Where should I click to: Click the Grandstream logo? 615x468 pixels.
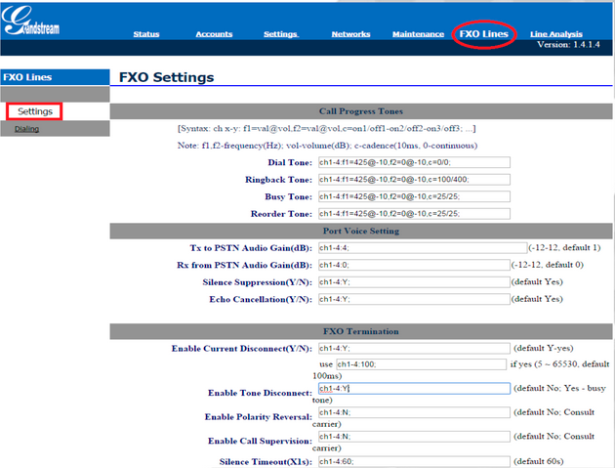coord(30,26)
